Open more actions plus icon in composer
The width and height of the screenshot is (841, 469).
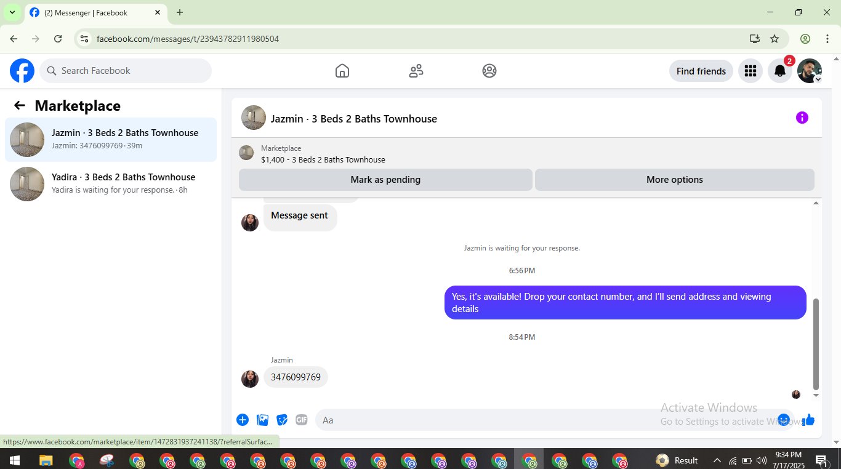pyautogui.click(x=243, y=420)
